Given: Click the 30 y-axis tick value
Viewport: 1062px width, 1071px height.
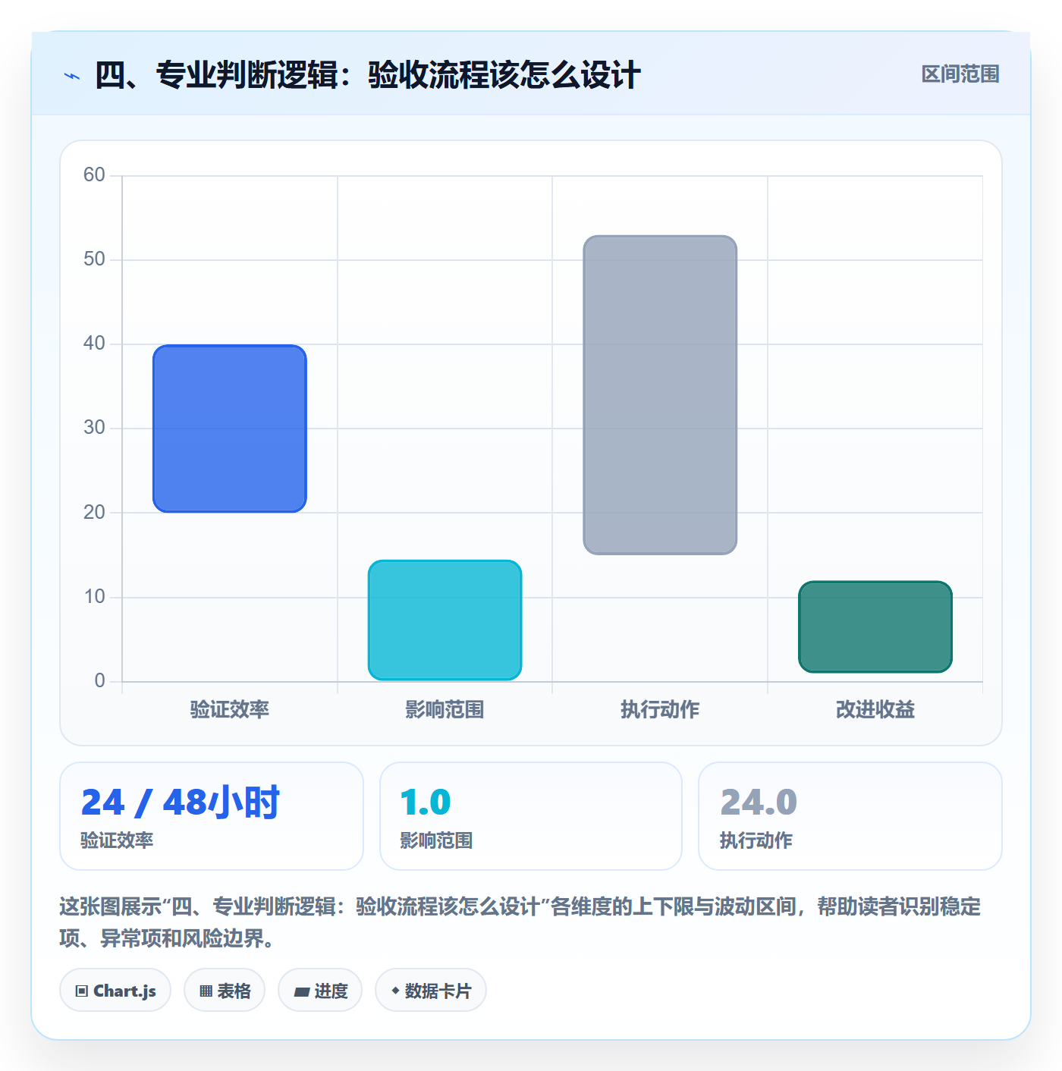Looking at the screenshot, I should coord(94,428).
